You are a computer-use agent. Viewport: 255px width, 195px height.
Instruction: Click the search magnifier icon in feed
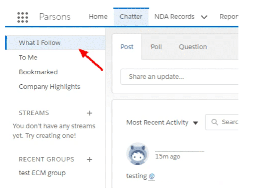[214, 122]
